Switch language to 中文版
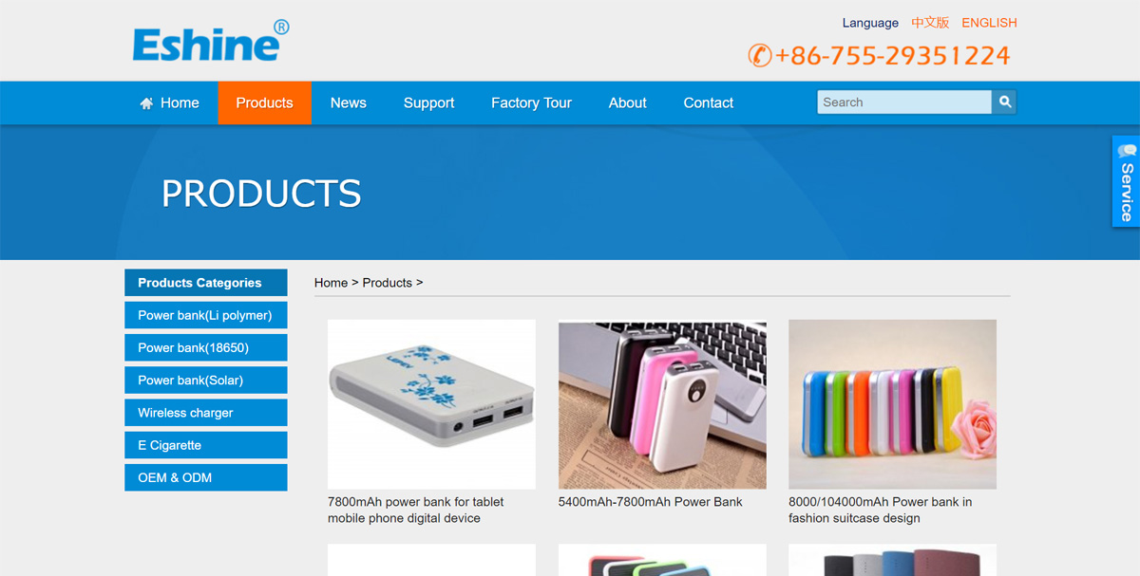This screenshot has height=576, width=1140. (930, 23)
